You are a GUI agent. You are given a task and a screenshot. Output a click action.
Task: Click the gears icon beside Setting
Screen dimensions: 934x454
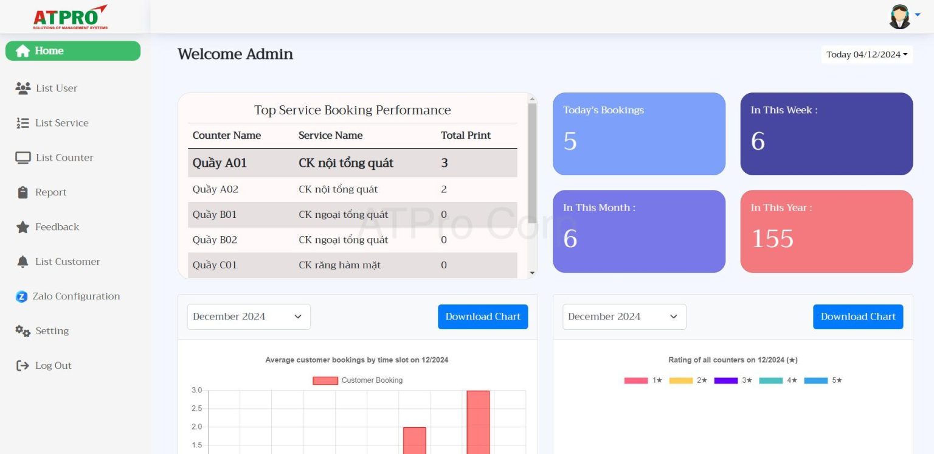[23, 331]
